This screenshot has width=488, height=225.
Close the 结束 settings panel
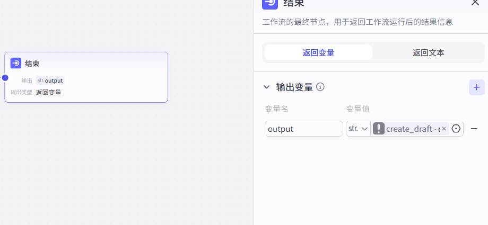click(475, 3)
